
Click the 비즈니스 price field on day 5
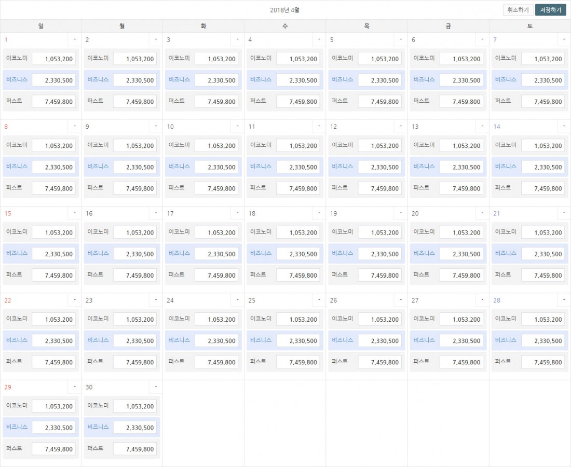[x=380, y=80]
